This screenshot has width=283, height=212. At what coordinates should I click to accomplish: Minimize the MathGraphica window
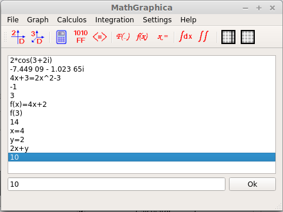[x=245, y=8]
